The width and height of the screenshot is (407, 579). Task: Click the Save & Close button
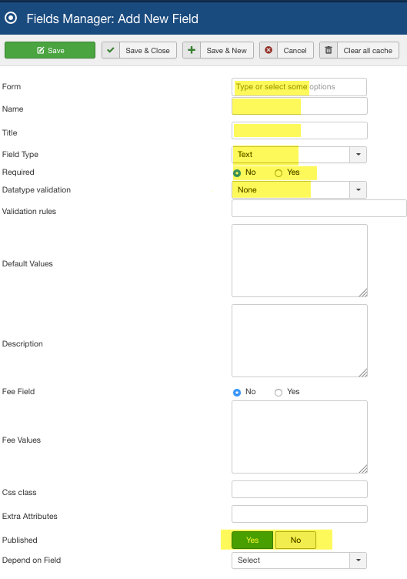point(139,50)
